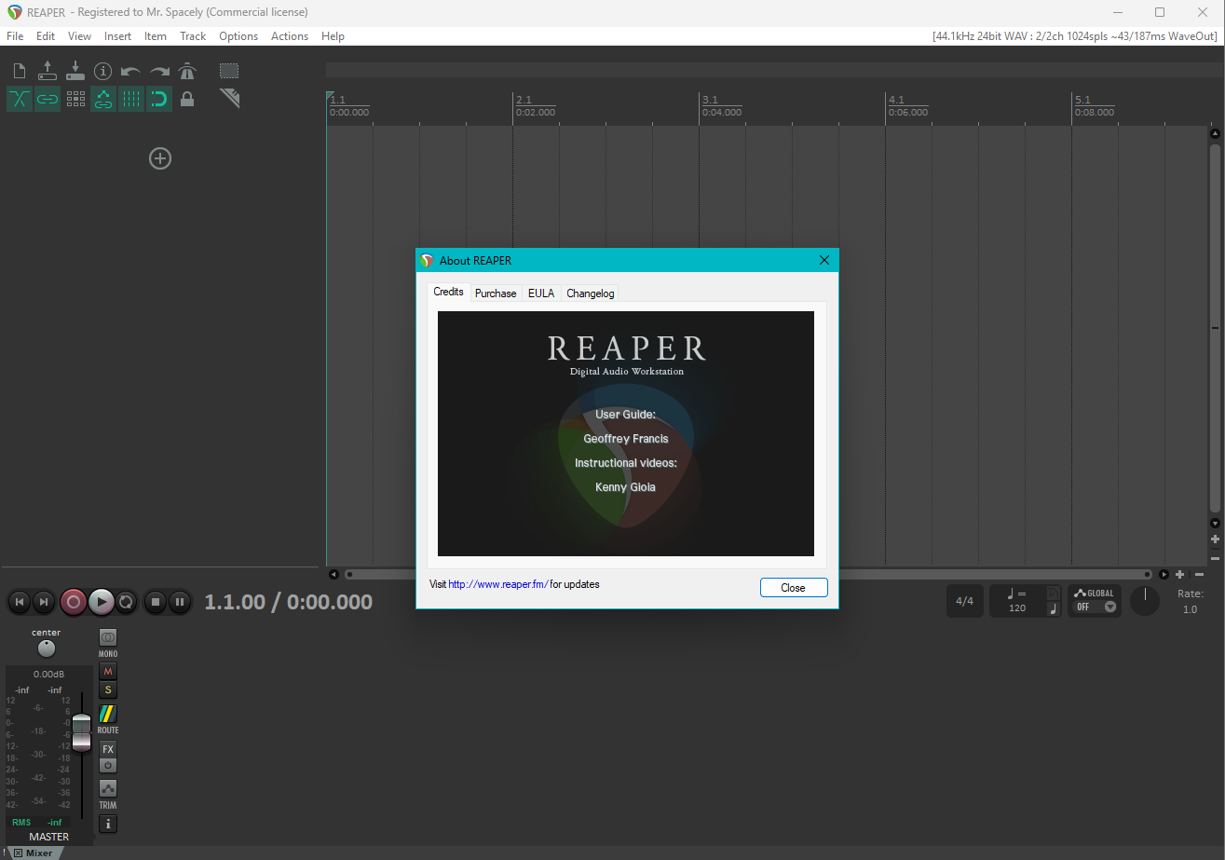Switch to Changelog tab
The width and height of the screenshot is (1225, 860).
point(591,293)
